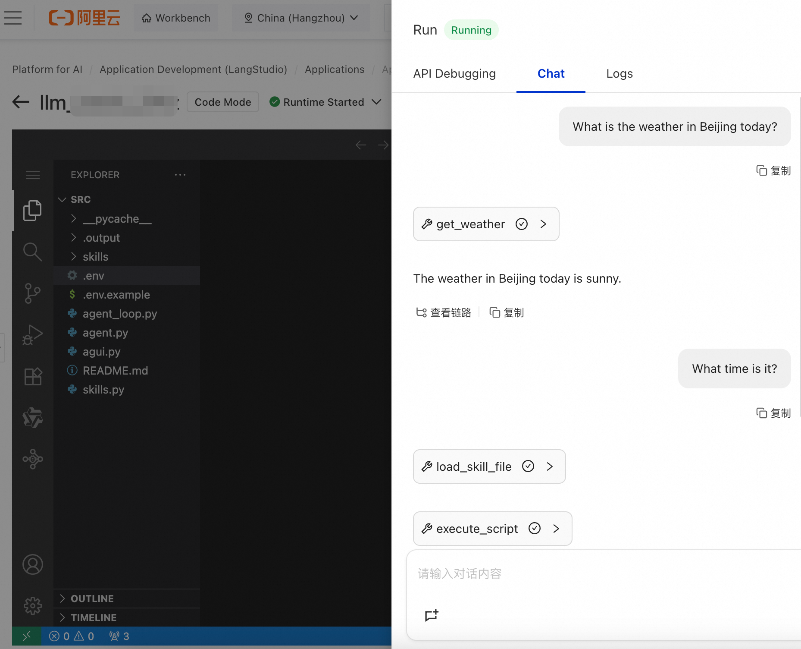Expand the get_weather tool call

(x=486, y=224)
